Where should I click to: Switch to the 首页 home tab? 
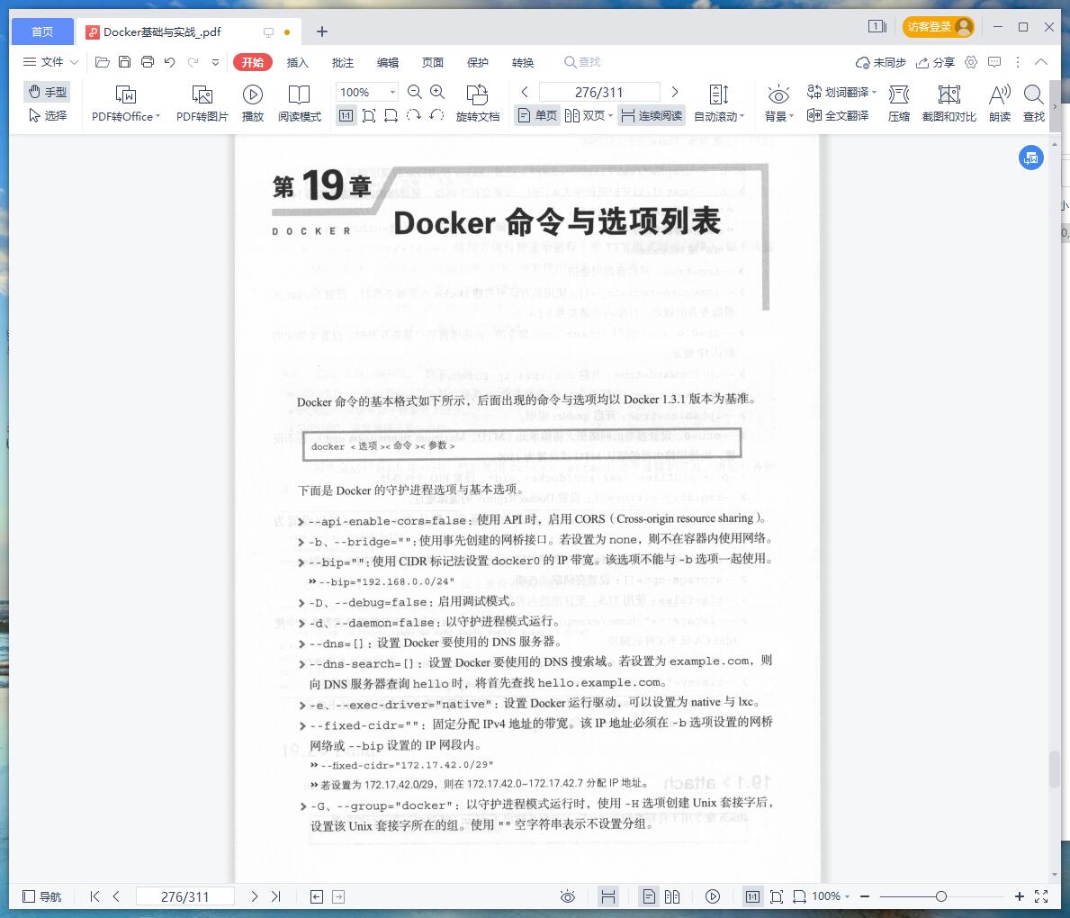click(42, 31)
